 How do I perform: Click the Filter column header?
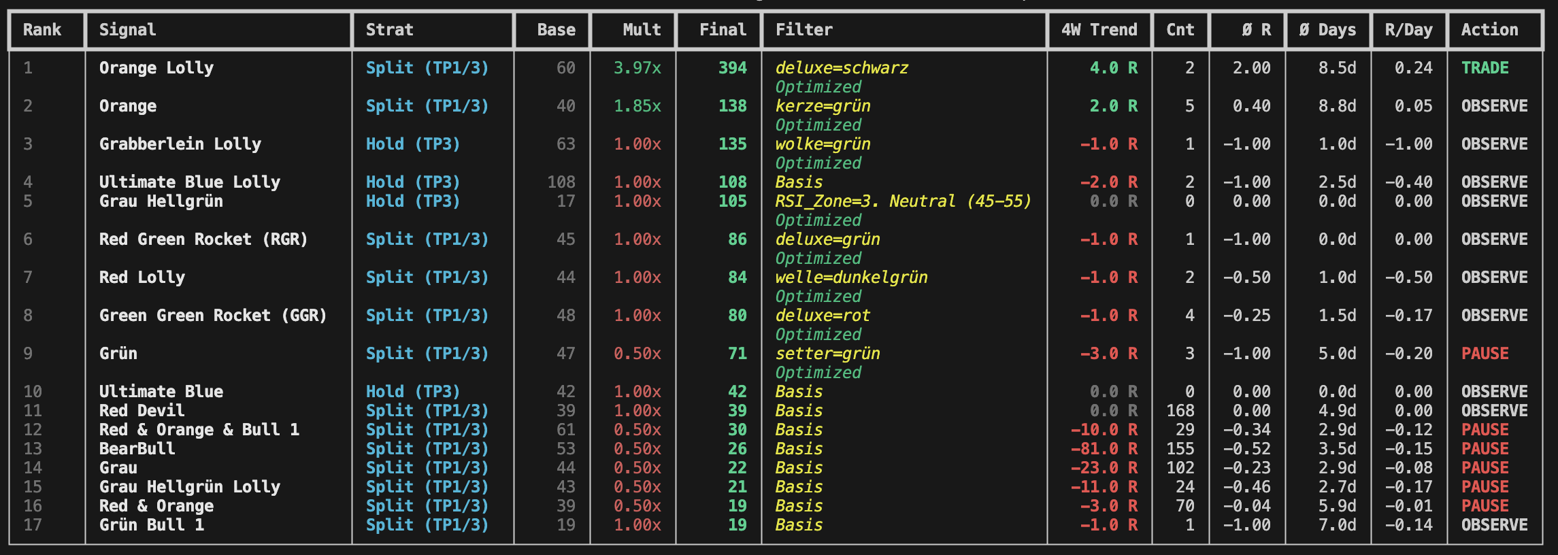click(804, 30)
